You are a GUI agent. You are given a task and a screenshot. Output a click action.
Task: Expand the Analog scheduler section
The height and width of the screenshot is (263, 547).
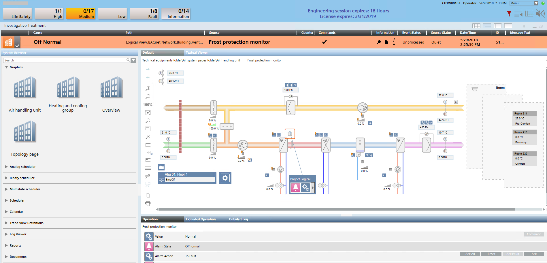[22, 167]
